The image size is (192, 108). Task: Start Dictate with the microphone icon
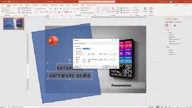[145, 9]
